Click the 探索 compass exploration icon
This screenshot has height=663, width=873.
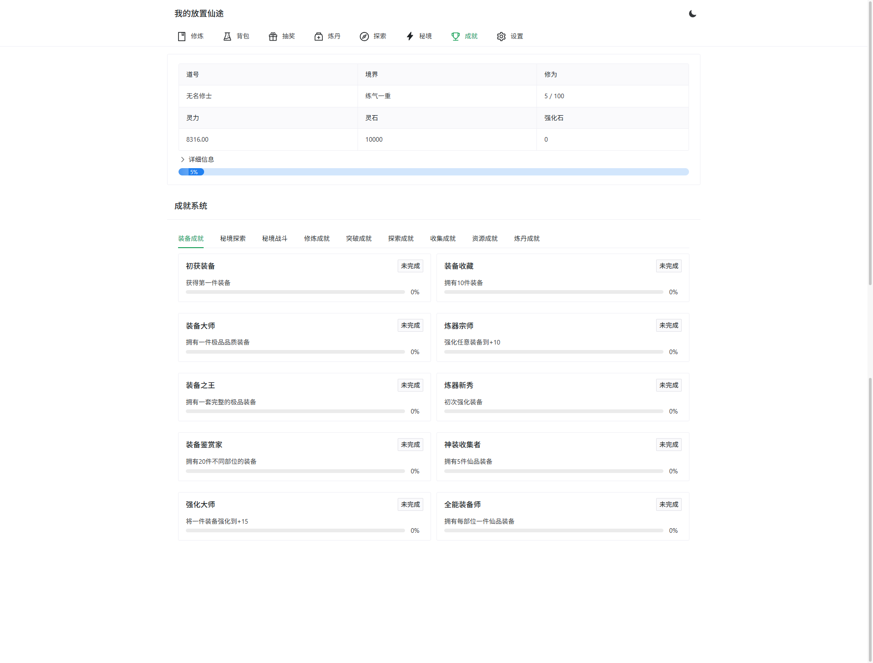(373, 36)
